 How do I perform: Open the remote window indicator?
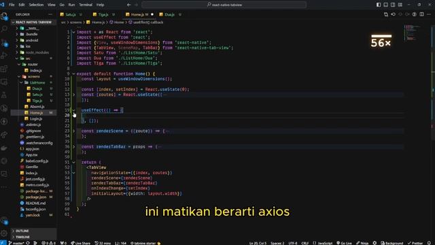pyautogui.click(x=3, y=243)
